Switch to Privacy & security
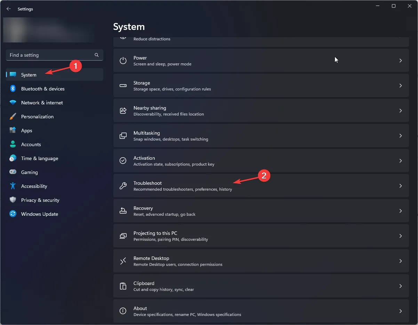418x325 pixels. click(55, 200)
